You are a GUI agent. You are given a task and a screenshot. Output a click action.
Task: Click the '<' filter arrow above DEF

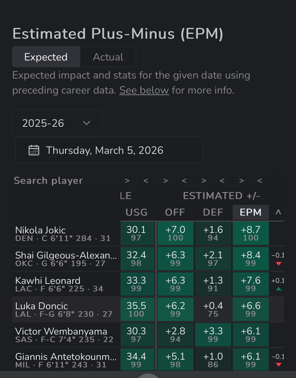pyautogui.click(x=222, y=181)
